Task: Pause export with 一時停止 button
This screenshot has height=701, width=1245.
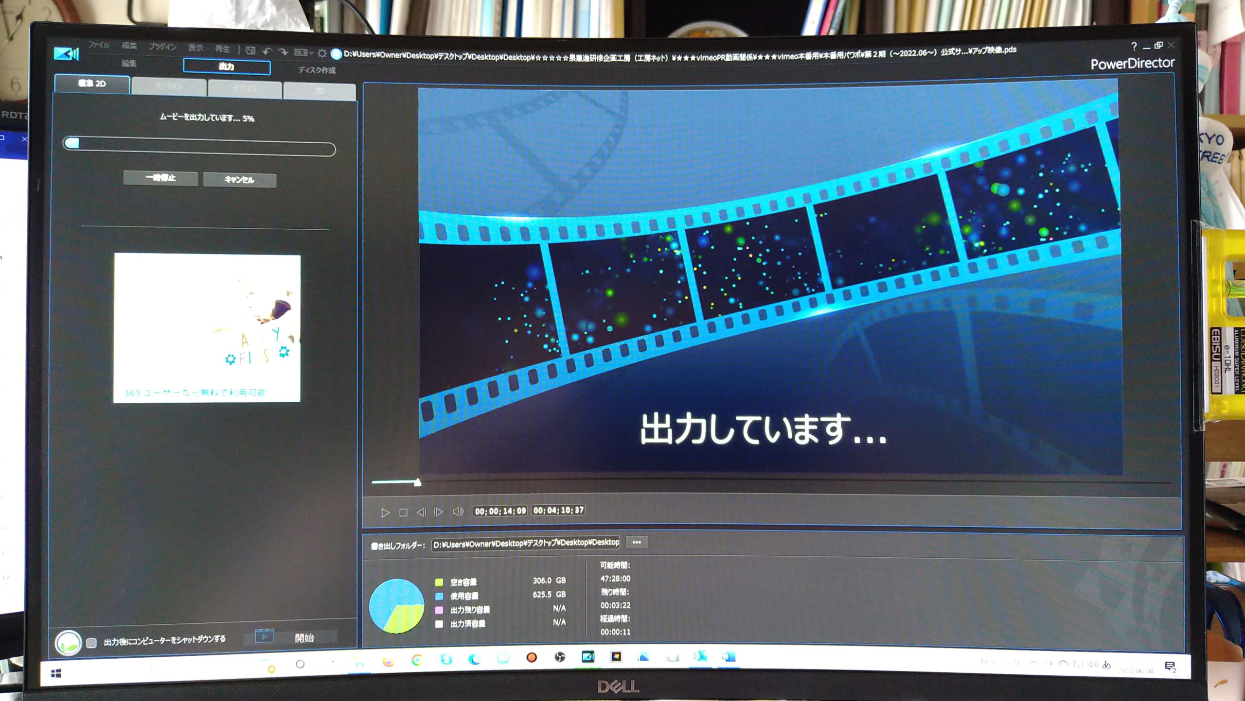Action: (x=160, y=178)
